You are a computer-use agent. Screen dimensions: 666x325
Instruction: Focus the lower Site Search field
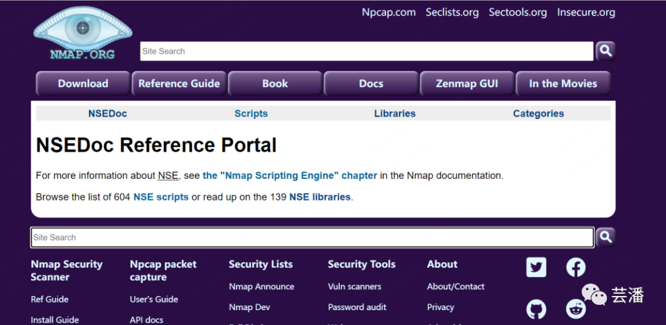click(x=312, y=237)
